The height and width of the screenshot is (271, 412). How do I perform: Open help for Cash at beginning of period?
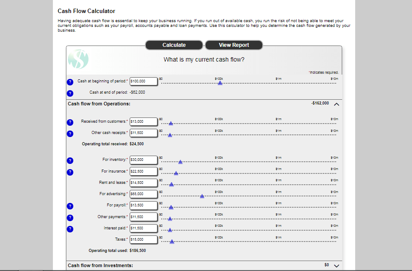pyautogui.click(x=70, y=82)
